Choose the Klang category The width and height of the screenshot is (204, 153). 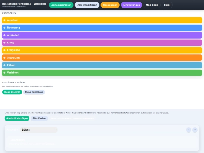pos(102,43)
